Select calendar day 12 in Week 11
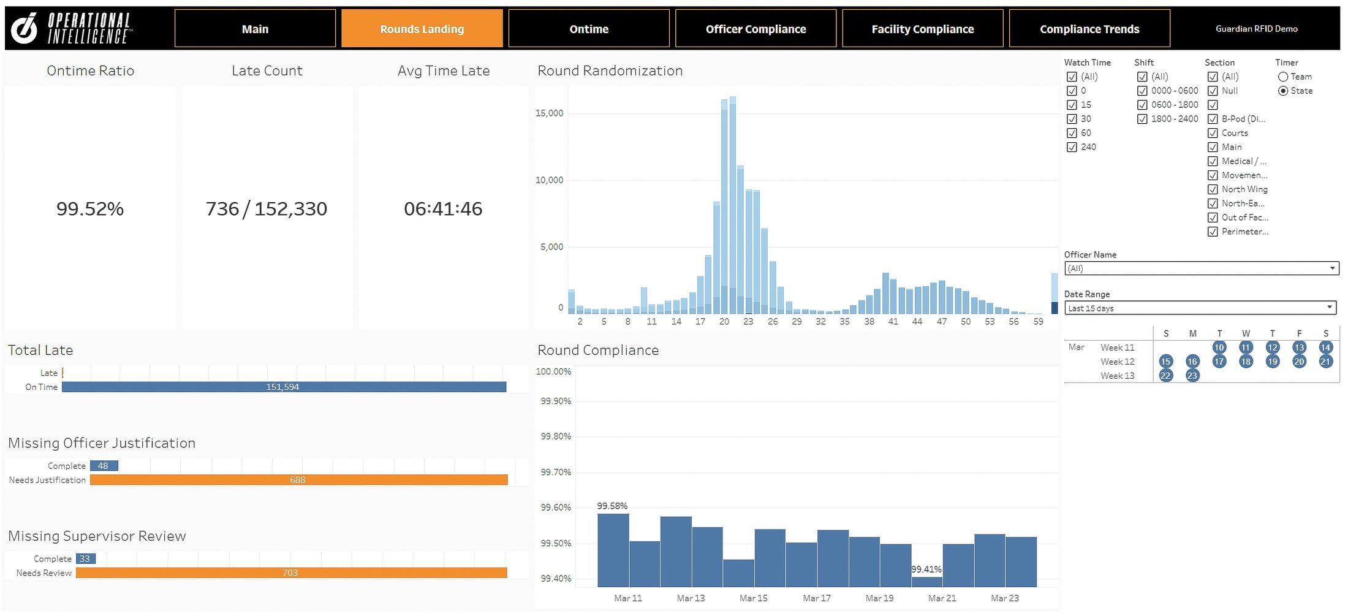The image size is (1348, 616). [x=1273, y=348]
